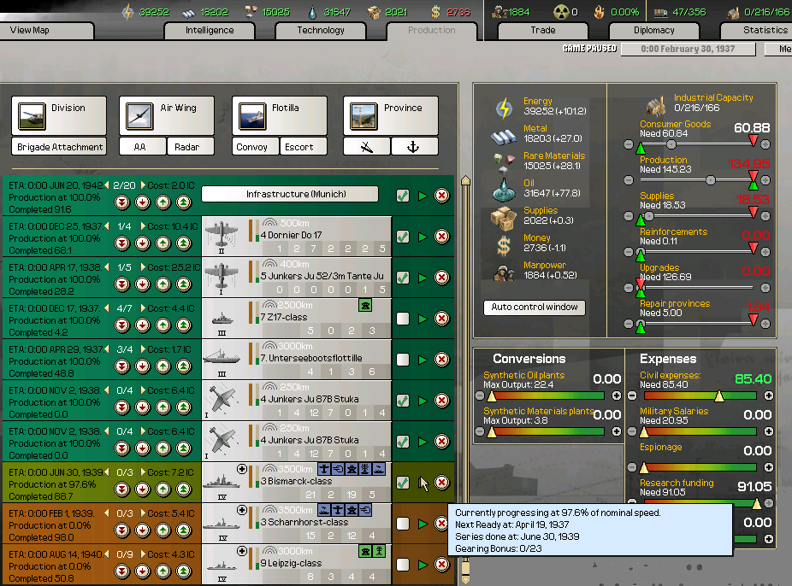Viewport: 792px width, 586px height.
Task: Increase Infrastructure (Munich) series quantity arrow
Action: (143, 185)
